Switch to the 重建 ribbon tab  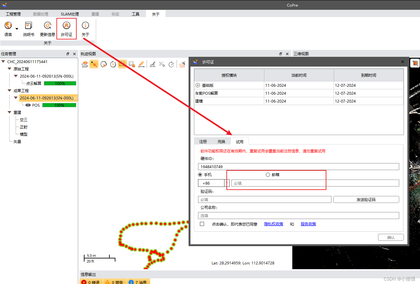point(95,14)
